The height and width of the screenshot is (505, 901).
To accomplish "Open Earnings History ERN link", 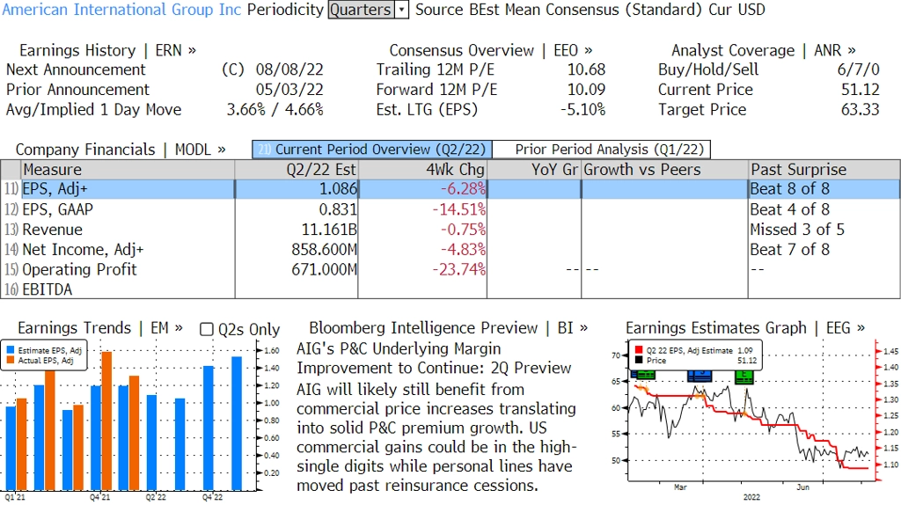I will 107,50.
